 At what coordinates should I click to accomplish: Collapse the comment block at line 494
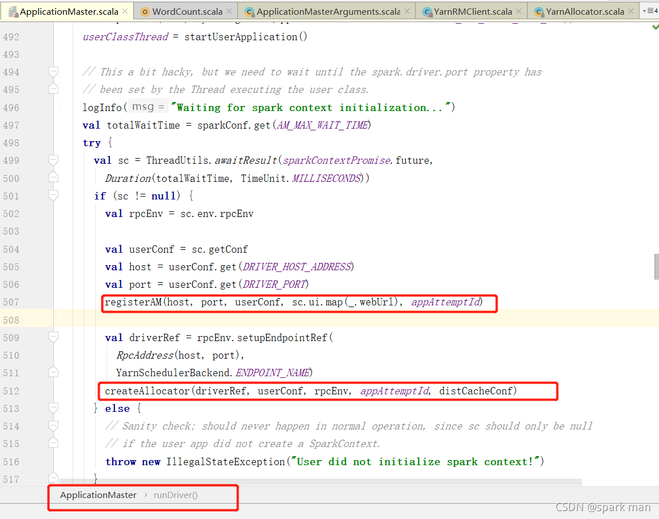[53, 72]
